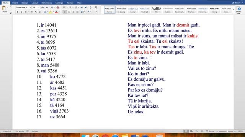The height and width of the screenshot is (137, 245).
Task: Click the multilevel list icon
Action: click(76, 8)
